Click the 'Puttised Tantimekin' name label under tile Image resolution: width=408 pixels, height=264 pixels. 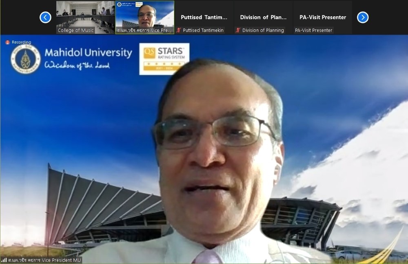click(x=203, y=31)
